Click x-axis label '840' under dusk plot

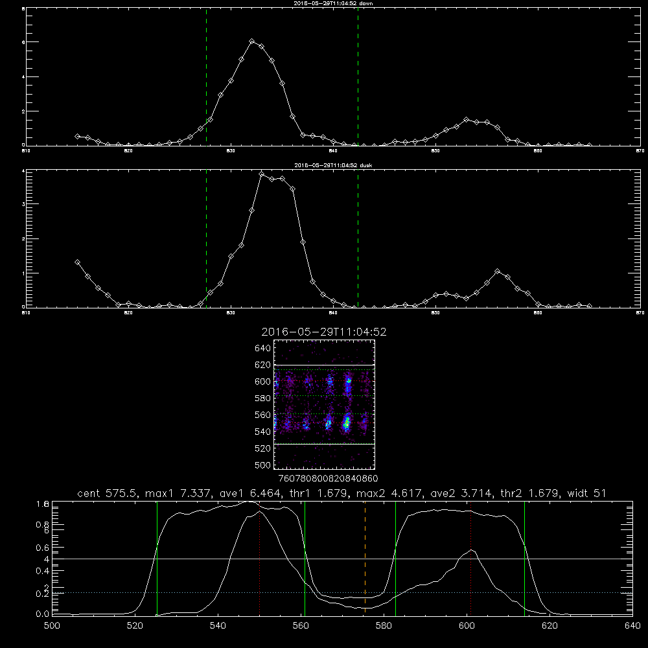click(x=333, y=313)
